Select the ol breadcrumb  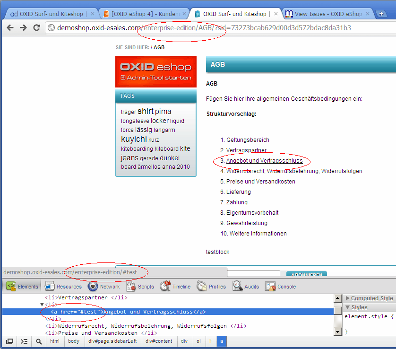point(198,341)
